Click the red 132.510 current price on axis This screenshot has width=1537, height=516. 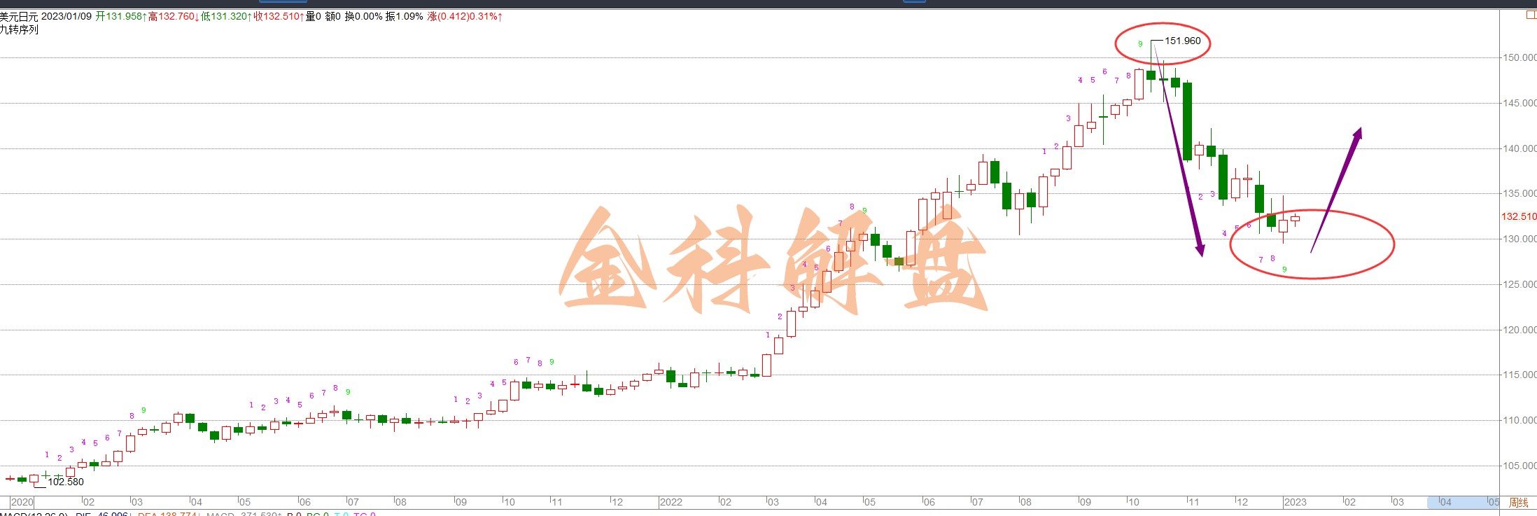click(1519, 216)
